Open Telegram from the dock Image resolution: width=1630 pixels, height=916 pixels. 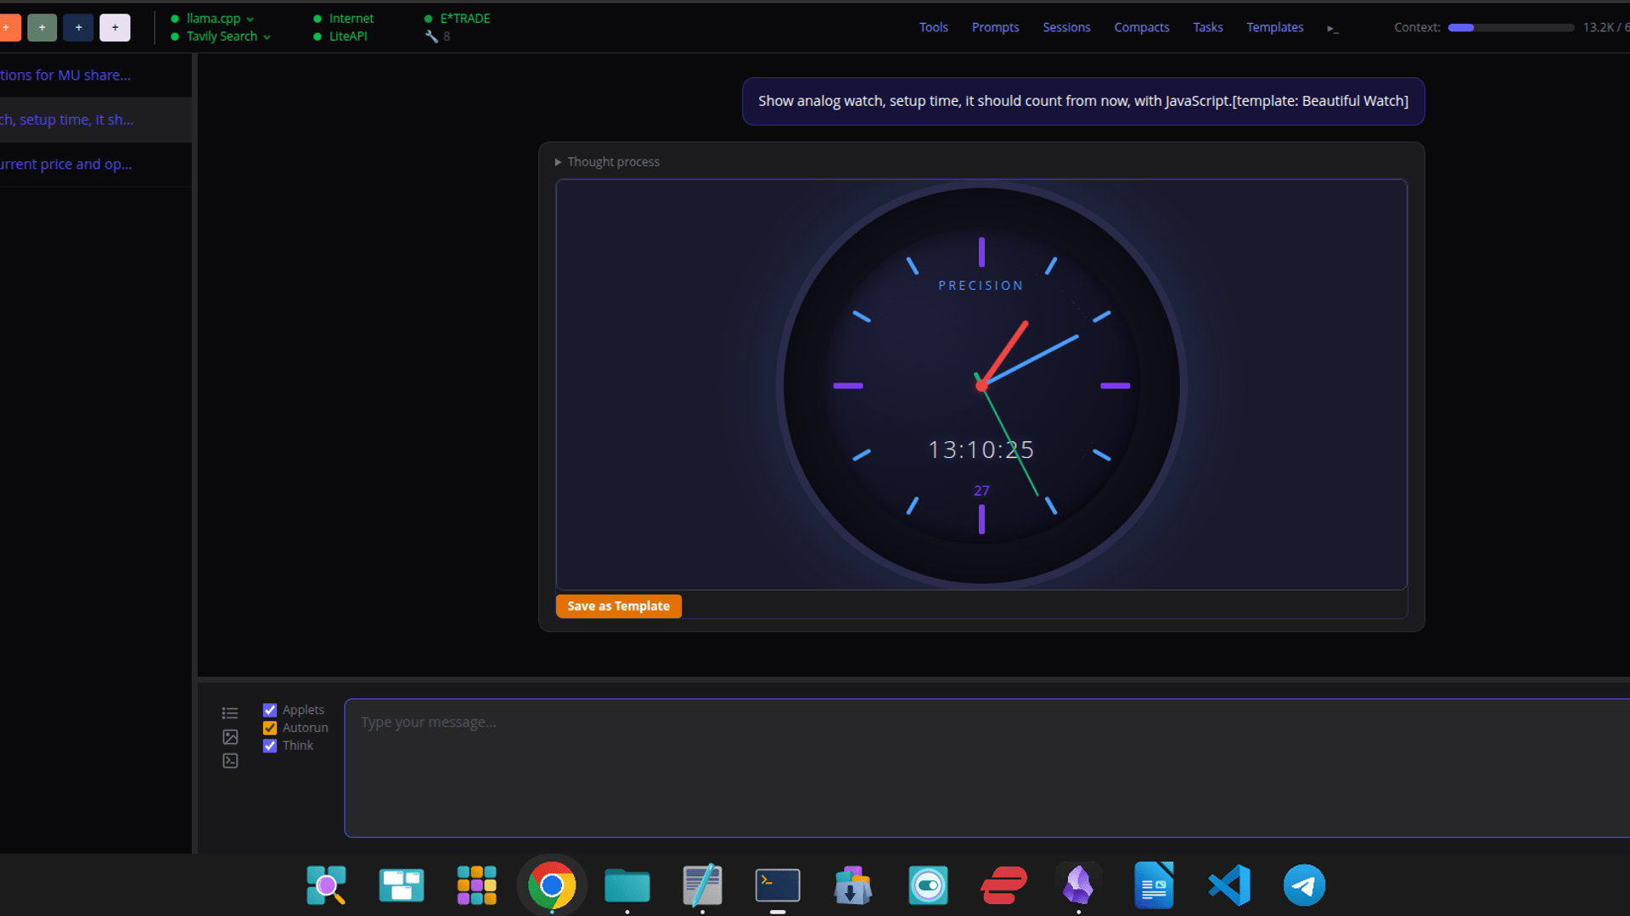[x=1304, y=885]
